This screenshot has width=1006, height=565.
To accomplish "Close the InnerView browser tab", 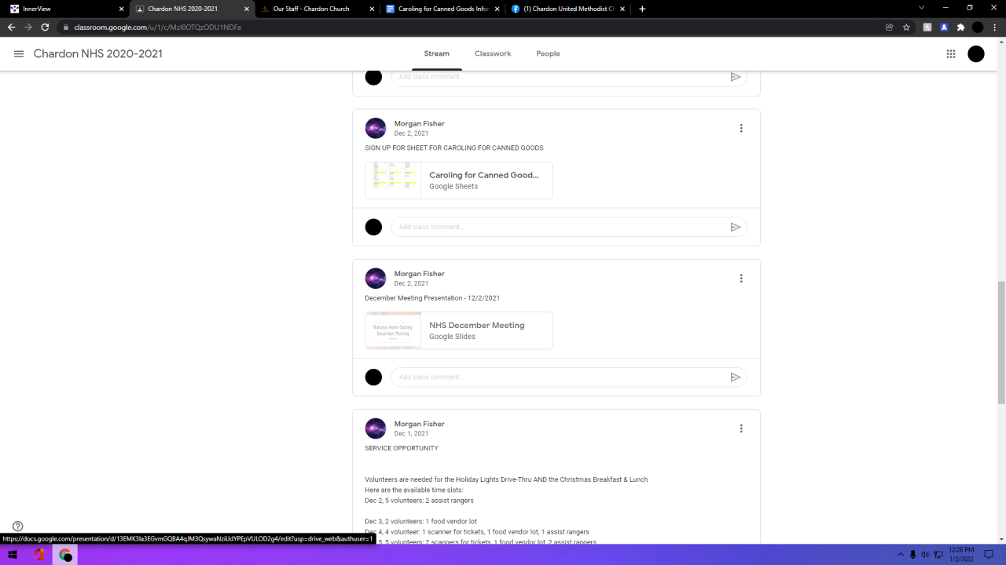I will tap(121, 9).
